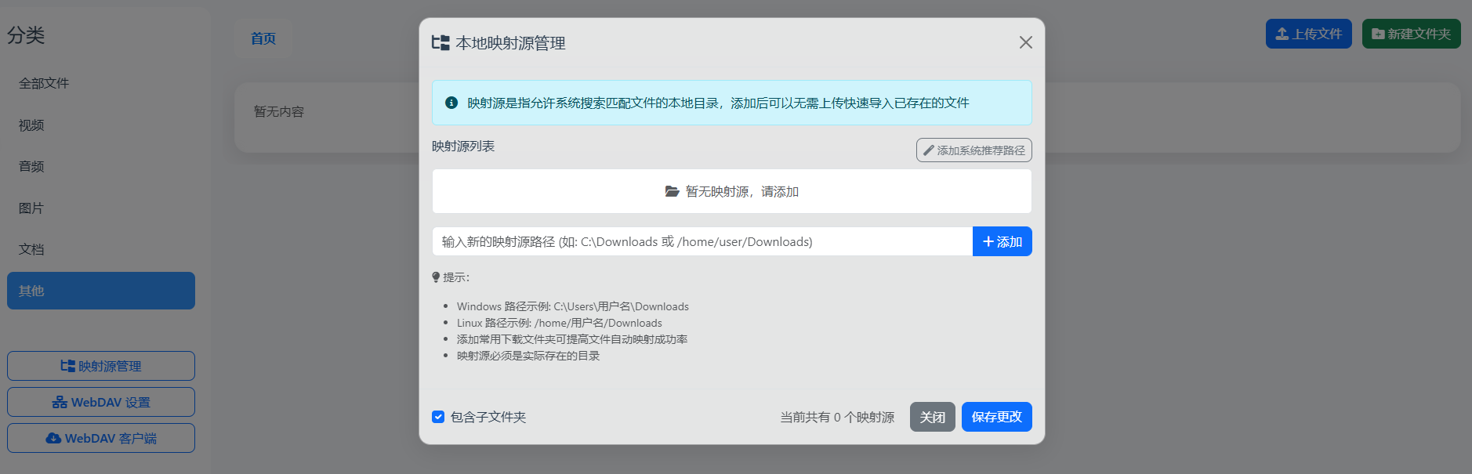Screen dimensions: 1472x474
Task: Select the 视频 category
Action: point(31,125)
